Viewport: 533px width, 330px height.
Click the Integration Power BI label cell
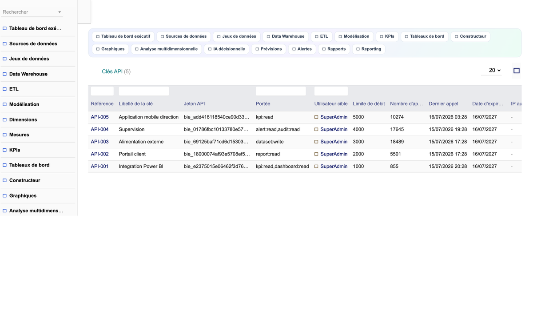pos(141,167)
